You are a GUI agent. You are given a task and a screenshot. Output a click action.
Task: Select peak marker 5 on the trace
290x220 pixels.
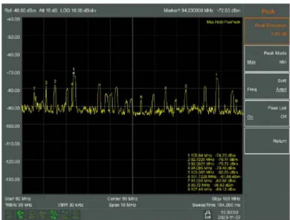186,86
